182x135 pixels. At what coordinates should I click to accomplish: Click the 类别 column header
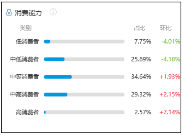[x=26, y=28]
